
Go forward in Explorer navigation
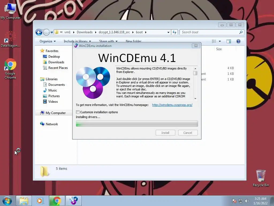(x=46, y=32)
